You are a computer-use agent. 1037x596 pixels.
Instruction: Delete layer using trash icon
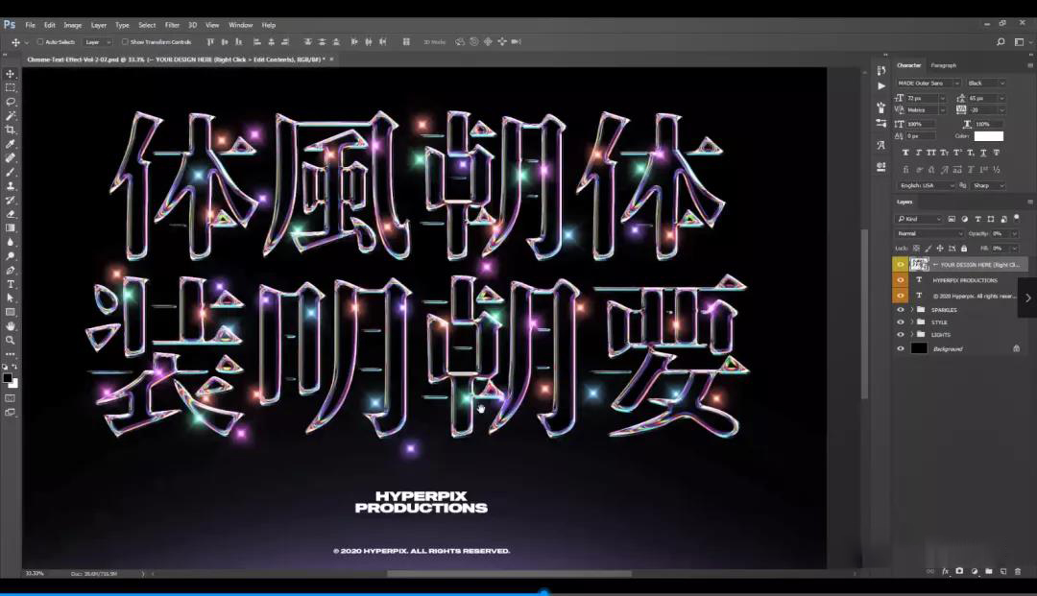[x=1018, y=571]
